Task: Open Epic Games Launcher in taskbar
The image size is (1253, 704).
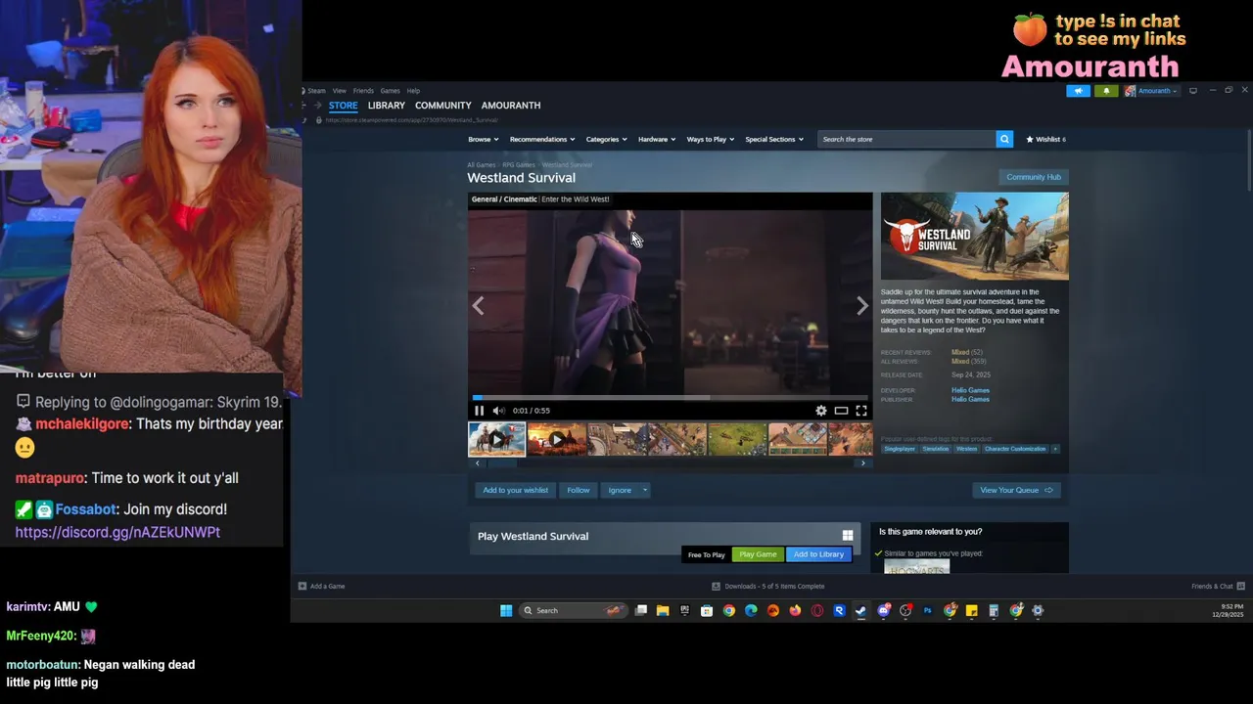Action: [684, 610]
